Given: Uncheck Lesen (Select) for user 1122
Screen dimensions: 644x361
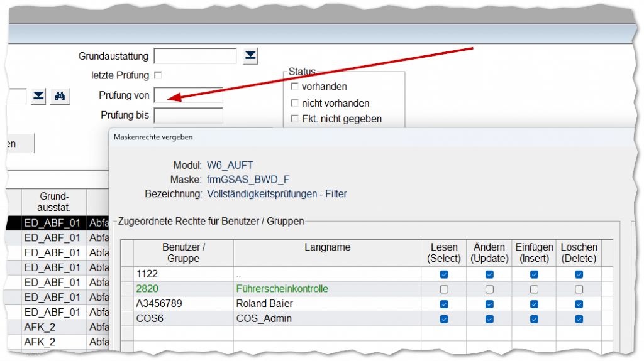Looking at the screenshot, I should click(444, 274).
